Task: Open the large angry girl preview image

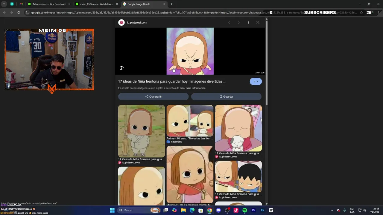Action: (x=190, y=51)
